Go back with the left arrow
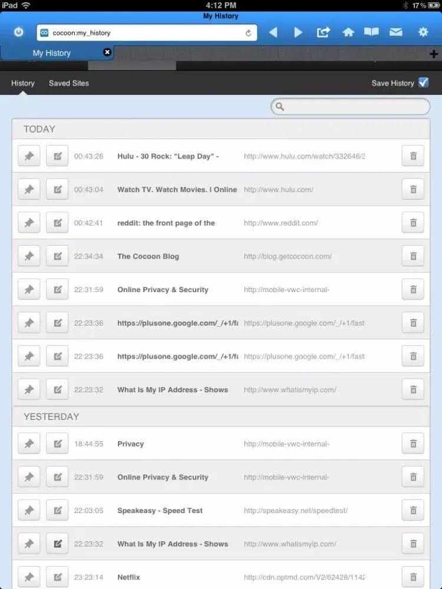 coord(273,32)
